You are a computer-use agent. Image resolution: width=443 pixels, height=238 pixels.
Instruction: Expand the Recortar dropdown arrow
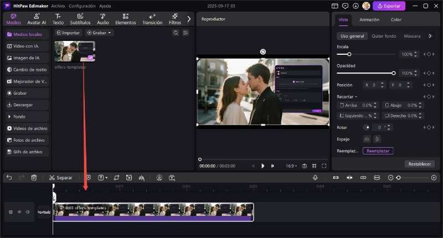pos(356,97)
